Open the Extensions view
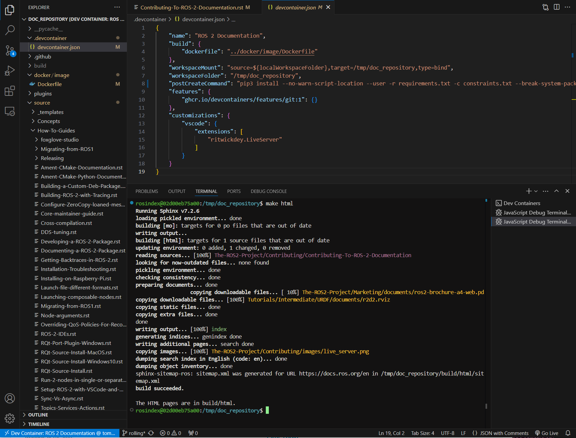 coord(10,91)
